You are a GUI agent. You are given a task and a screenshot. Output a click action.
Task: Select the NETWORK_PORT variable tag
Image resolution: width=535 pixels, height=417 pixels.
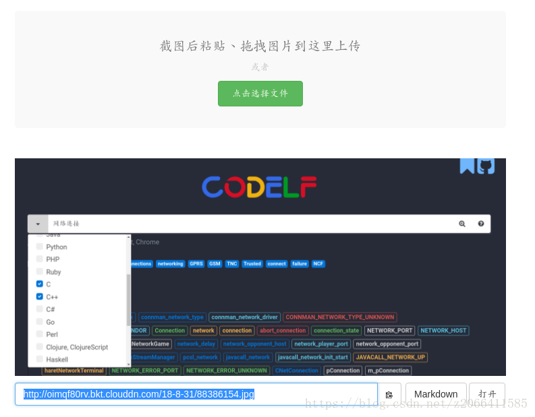point(390,331)
